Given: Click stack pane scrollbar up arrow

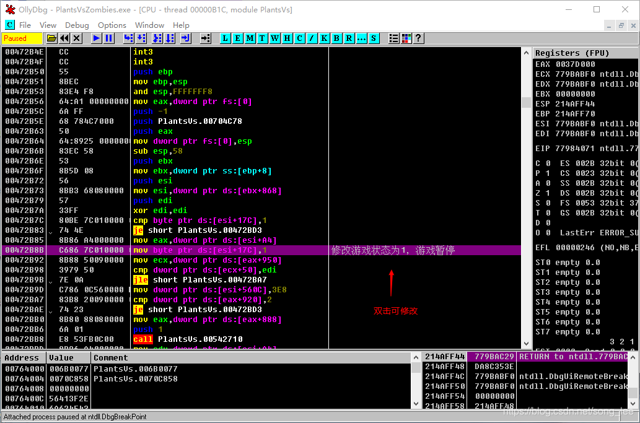Looking at the screenshot, I should [633, 357].
